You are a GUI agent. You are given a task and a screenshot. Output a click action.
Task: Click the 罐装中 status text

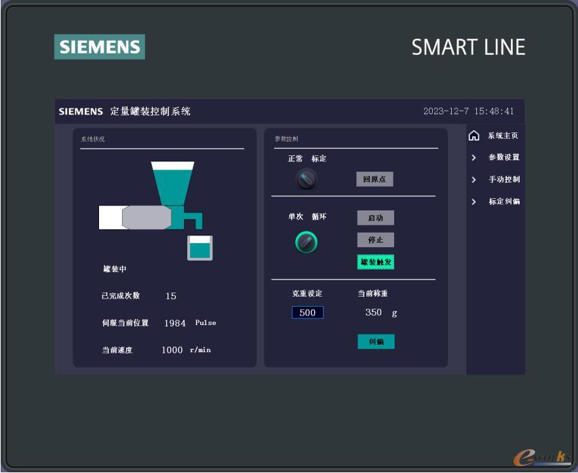(x=115, y=269)
